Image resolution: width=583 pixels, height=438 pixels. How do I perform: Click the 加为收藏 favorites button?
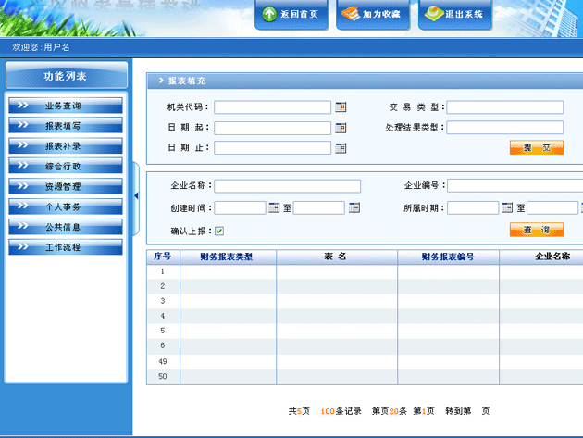[372, 15]
